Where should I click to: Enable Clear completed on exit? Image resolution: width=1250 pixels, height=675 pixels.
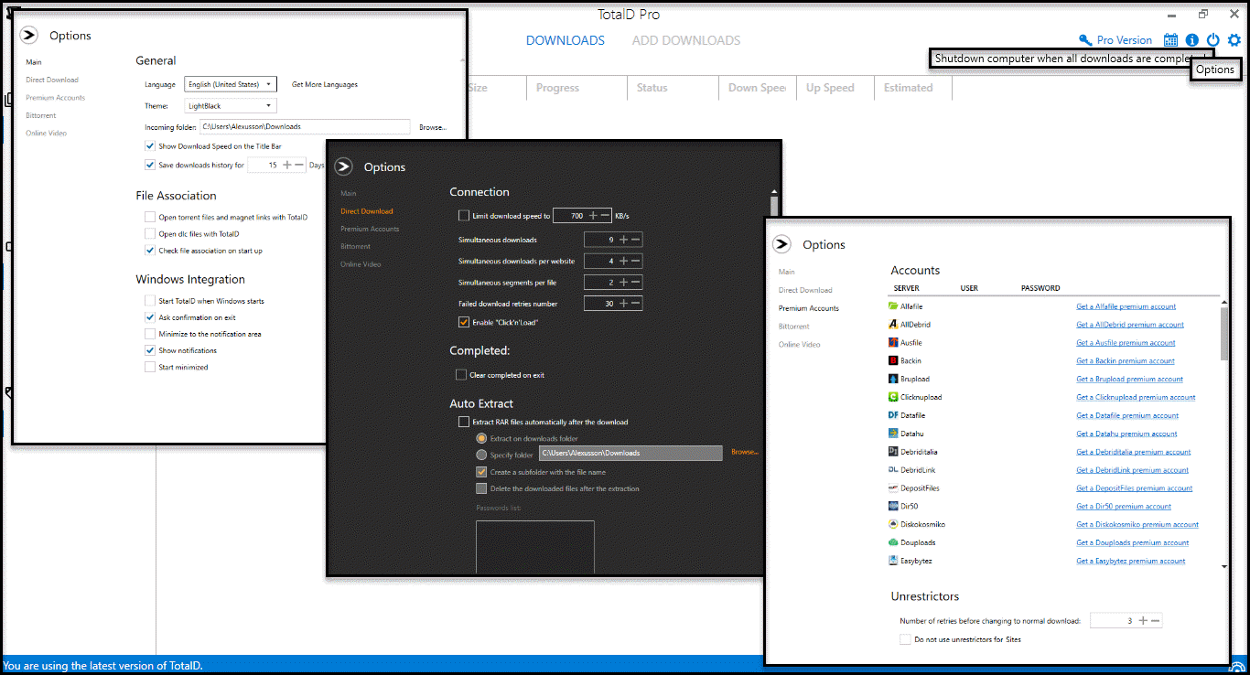click(461, 375)
